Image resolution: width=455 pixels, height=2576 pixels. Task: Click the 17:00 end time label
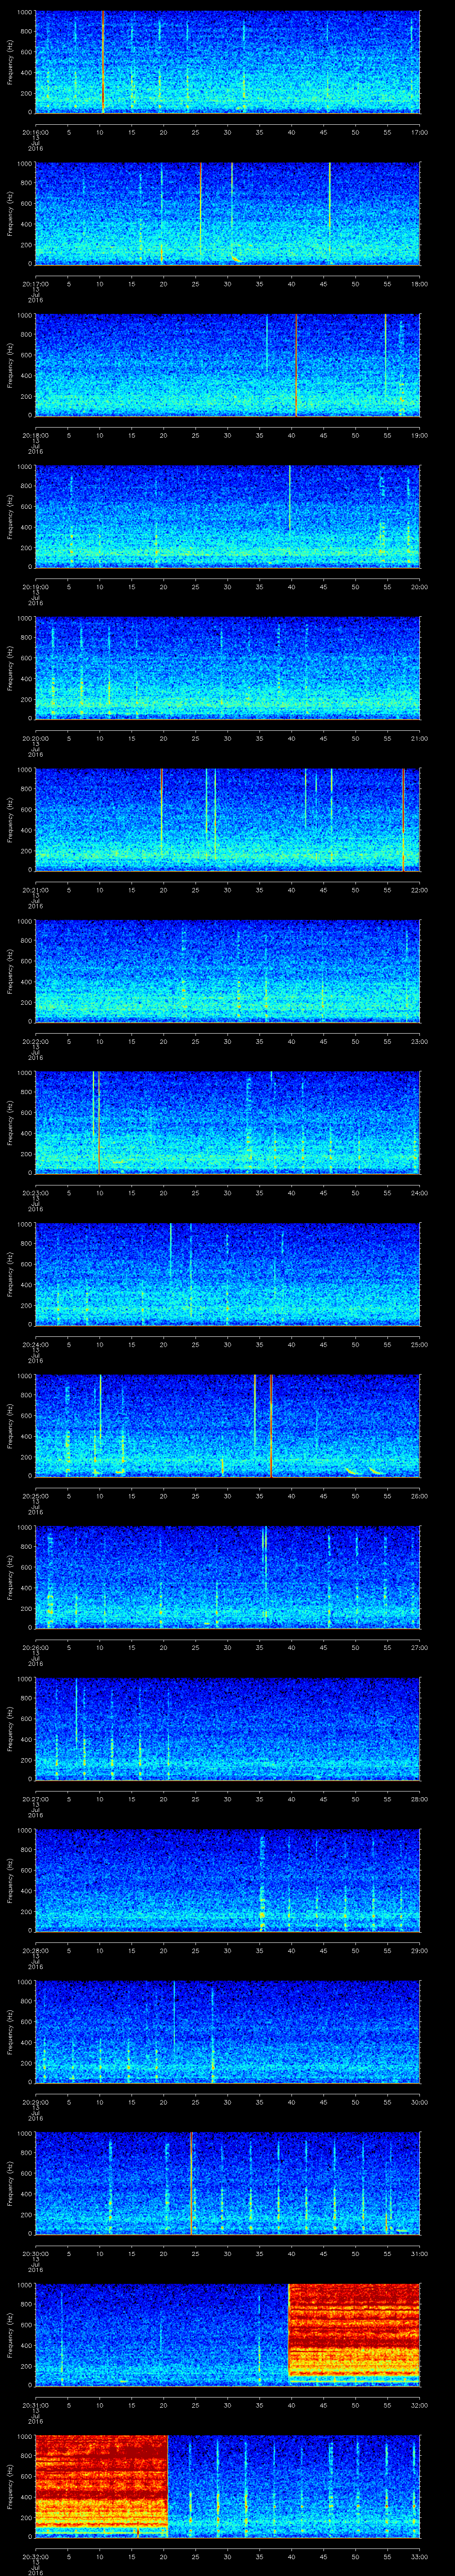[x=420, y=132]
